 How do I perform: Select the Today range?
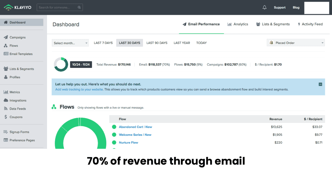tap(201, 43)
